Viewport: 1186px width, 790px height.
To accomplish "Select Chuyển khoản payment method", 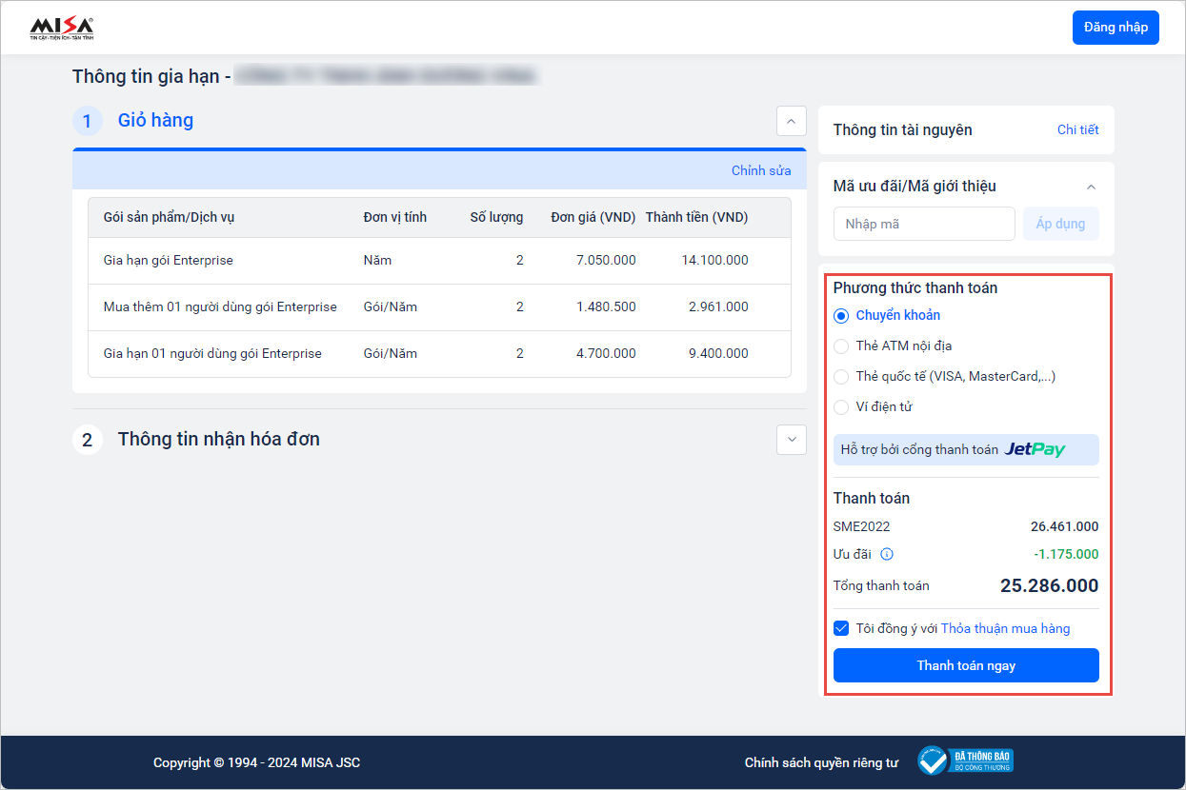I will point(841,316).
